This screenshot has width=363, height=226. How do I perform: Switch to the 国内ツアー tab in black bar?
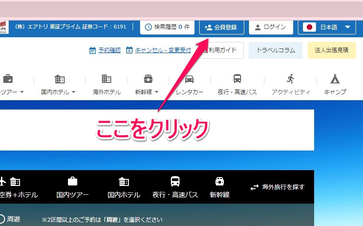tap(73, 187)
